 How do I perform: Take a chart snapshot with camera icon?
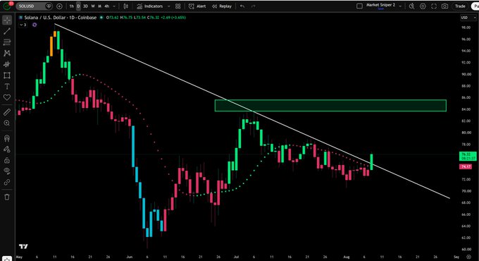coord(444,6)
